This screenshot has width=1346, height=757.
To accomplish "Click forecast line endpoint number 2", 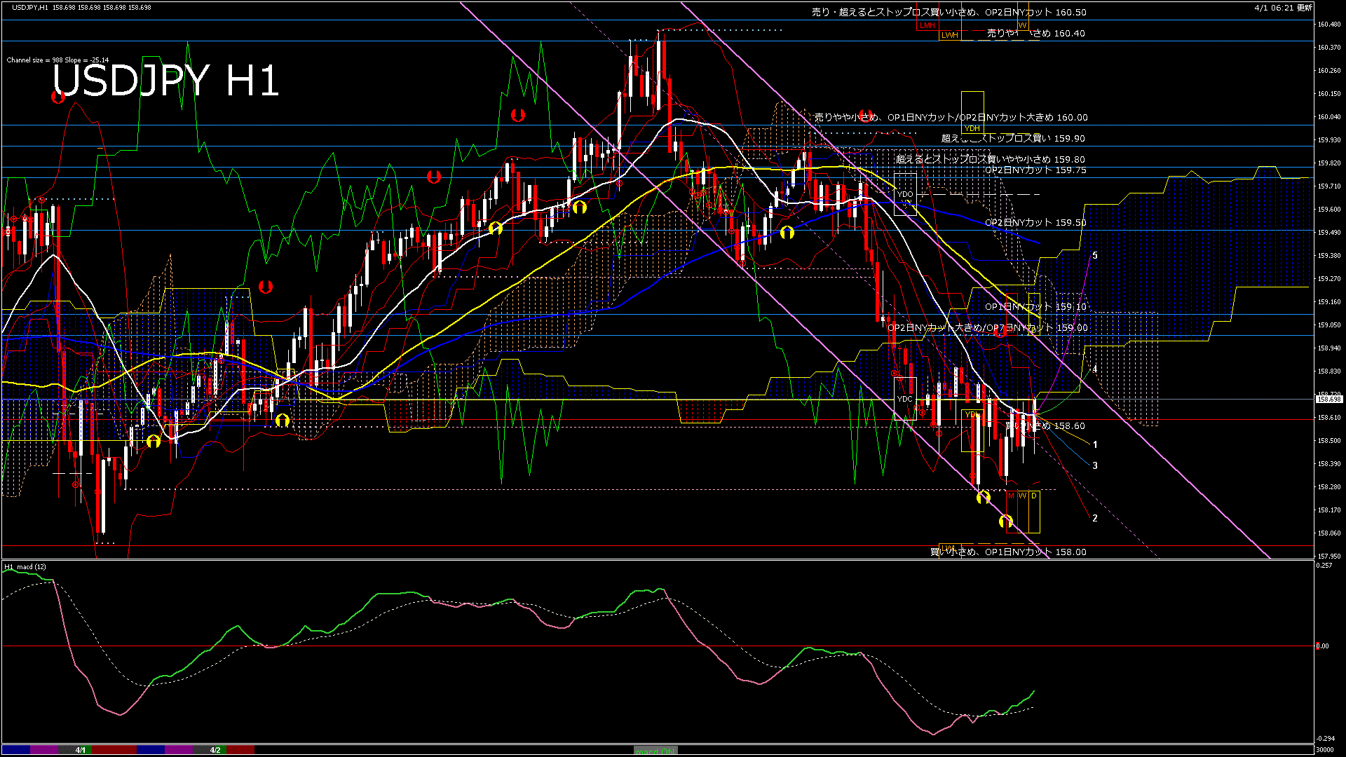I will coord(1095,519).
